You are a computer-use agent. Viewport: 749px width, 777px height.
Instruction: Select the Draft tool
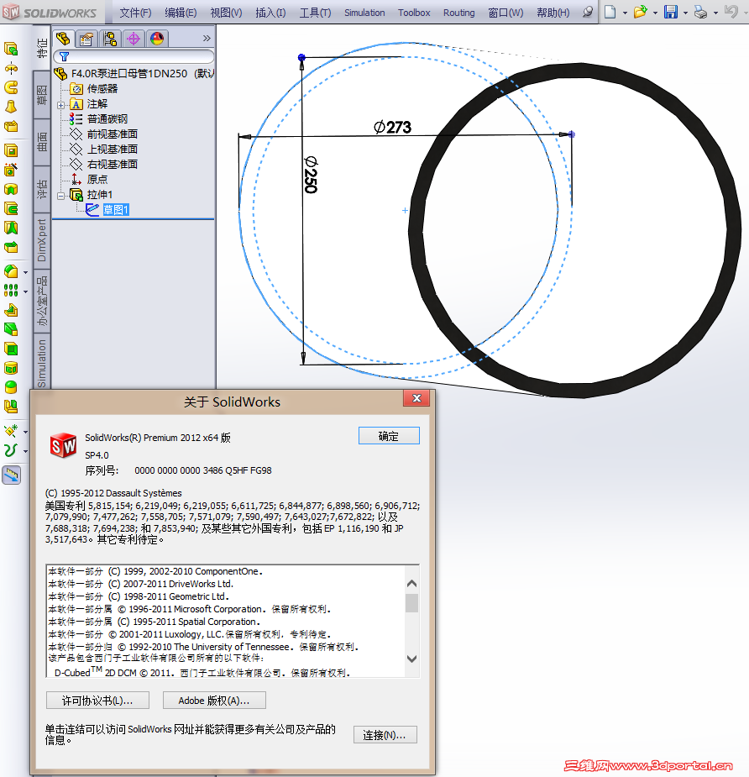pyautogui.click(x=11, y=329)
